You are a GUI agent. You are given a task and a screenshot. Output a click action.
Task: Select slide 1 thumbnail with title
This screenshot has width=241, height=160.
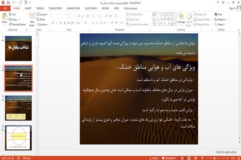[x=18, y=49]
